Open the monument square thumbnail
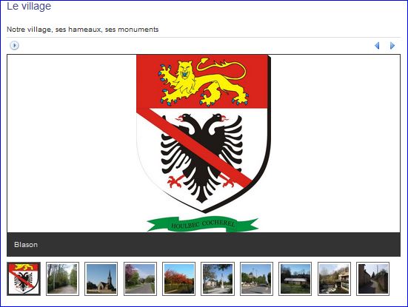408x307 pixels. (x=218, y=279)
